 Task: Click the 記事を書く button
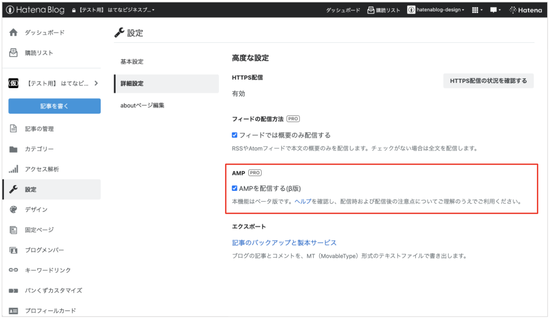click(55, 106)
